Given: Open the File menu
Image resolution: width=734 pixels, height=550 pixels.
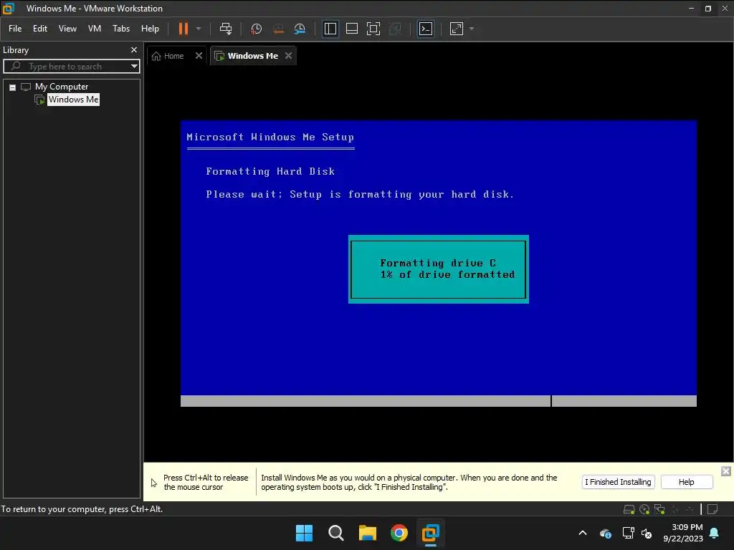Looking at the screenshot, I should coord(15,29).
